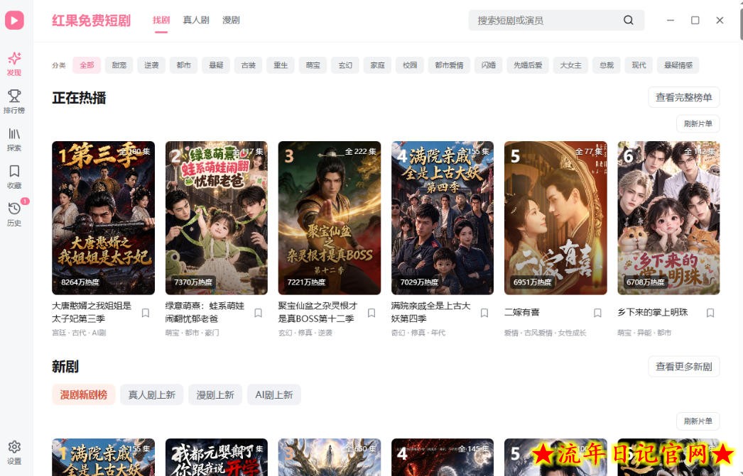Image resolution: width=743 pixels, height=476 pixels.
Task: Filter by the 都市爱情 category
Action: pos(449,65)
